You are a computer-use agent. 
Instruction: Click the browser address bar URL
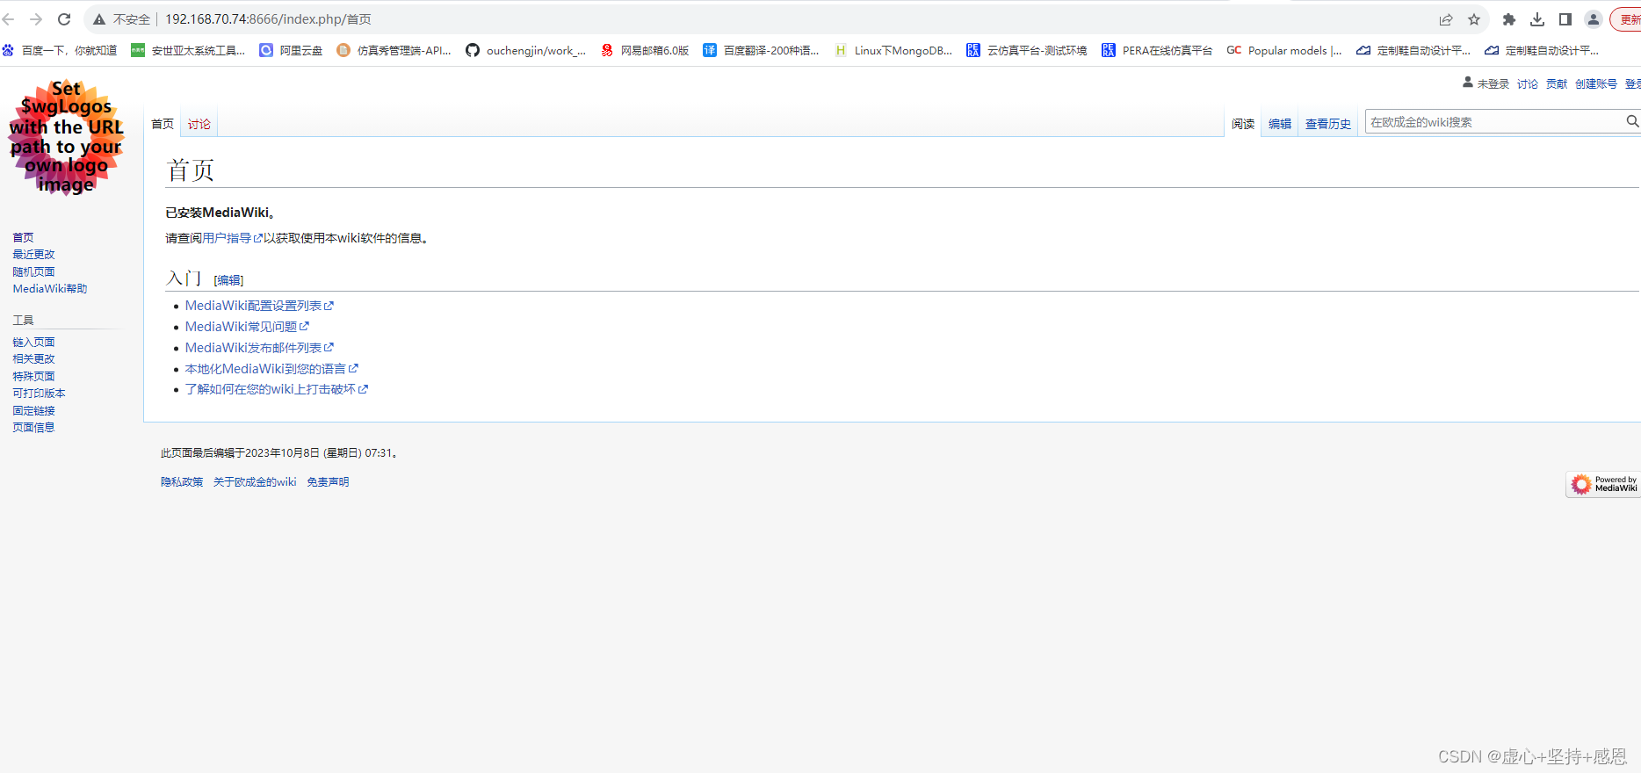pos(268,19)
